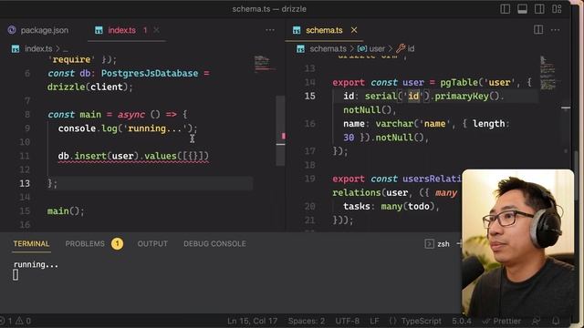The image size is (584, 328).
Task: Click PostgresJsDatabase type on line 6
Action: coord(150,73)
